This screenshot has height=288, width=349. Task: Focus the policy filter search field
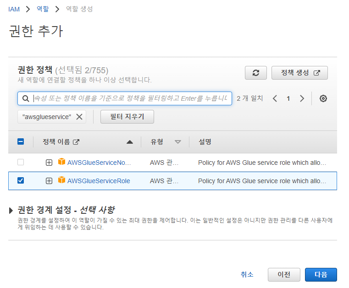125,98
